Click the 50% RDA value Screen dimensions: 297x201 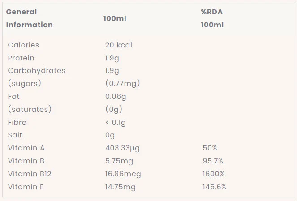(210, 148)
